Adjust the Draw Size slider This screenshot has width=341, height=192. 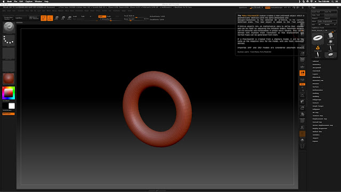click(x=133, y=19)
